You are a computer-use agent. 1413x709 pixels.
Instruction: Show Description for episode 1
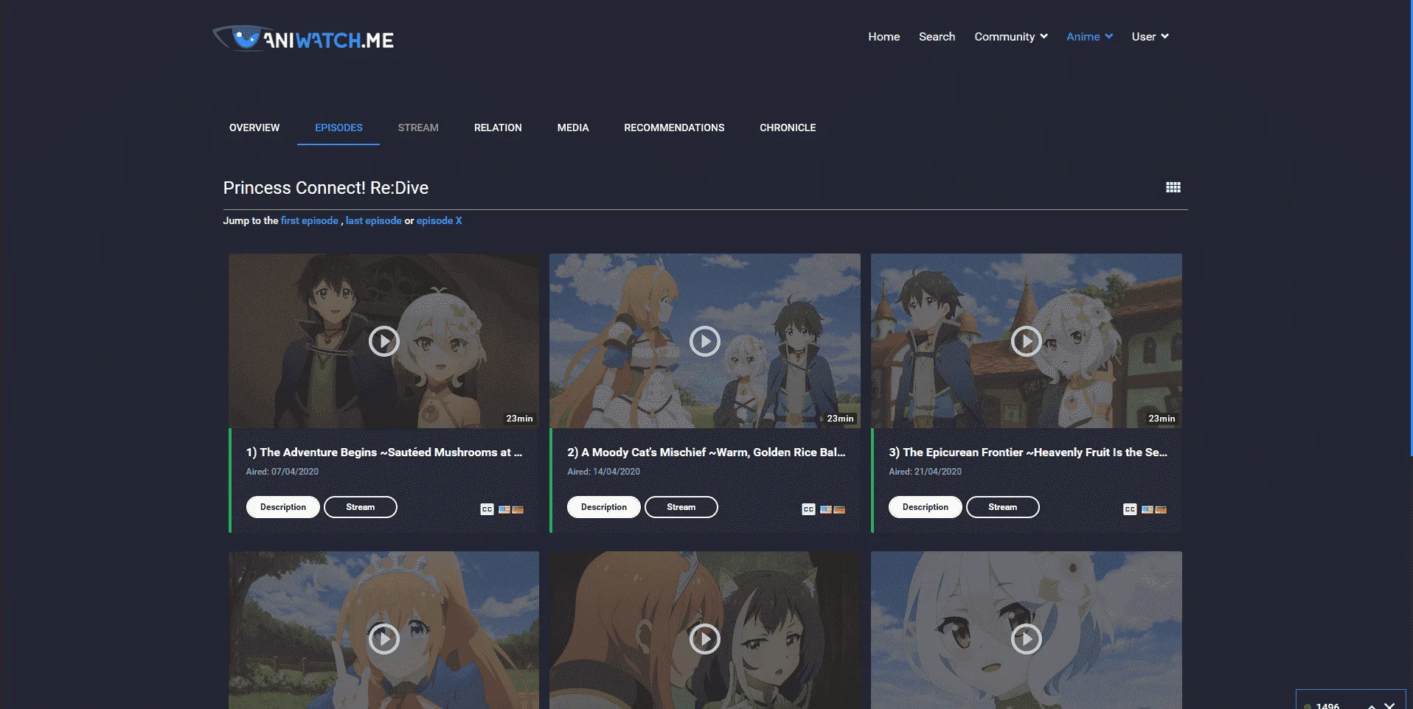pos(283,507)
